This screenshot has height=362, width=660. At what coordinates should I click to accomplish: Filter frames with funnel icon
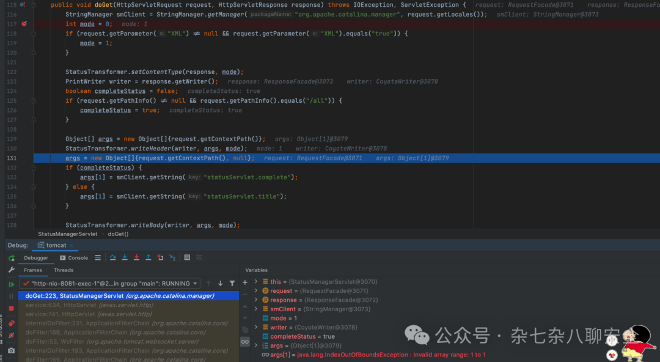[232, 284]
